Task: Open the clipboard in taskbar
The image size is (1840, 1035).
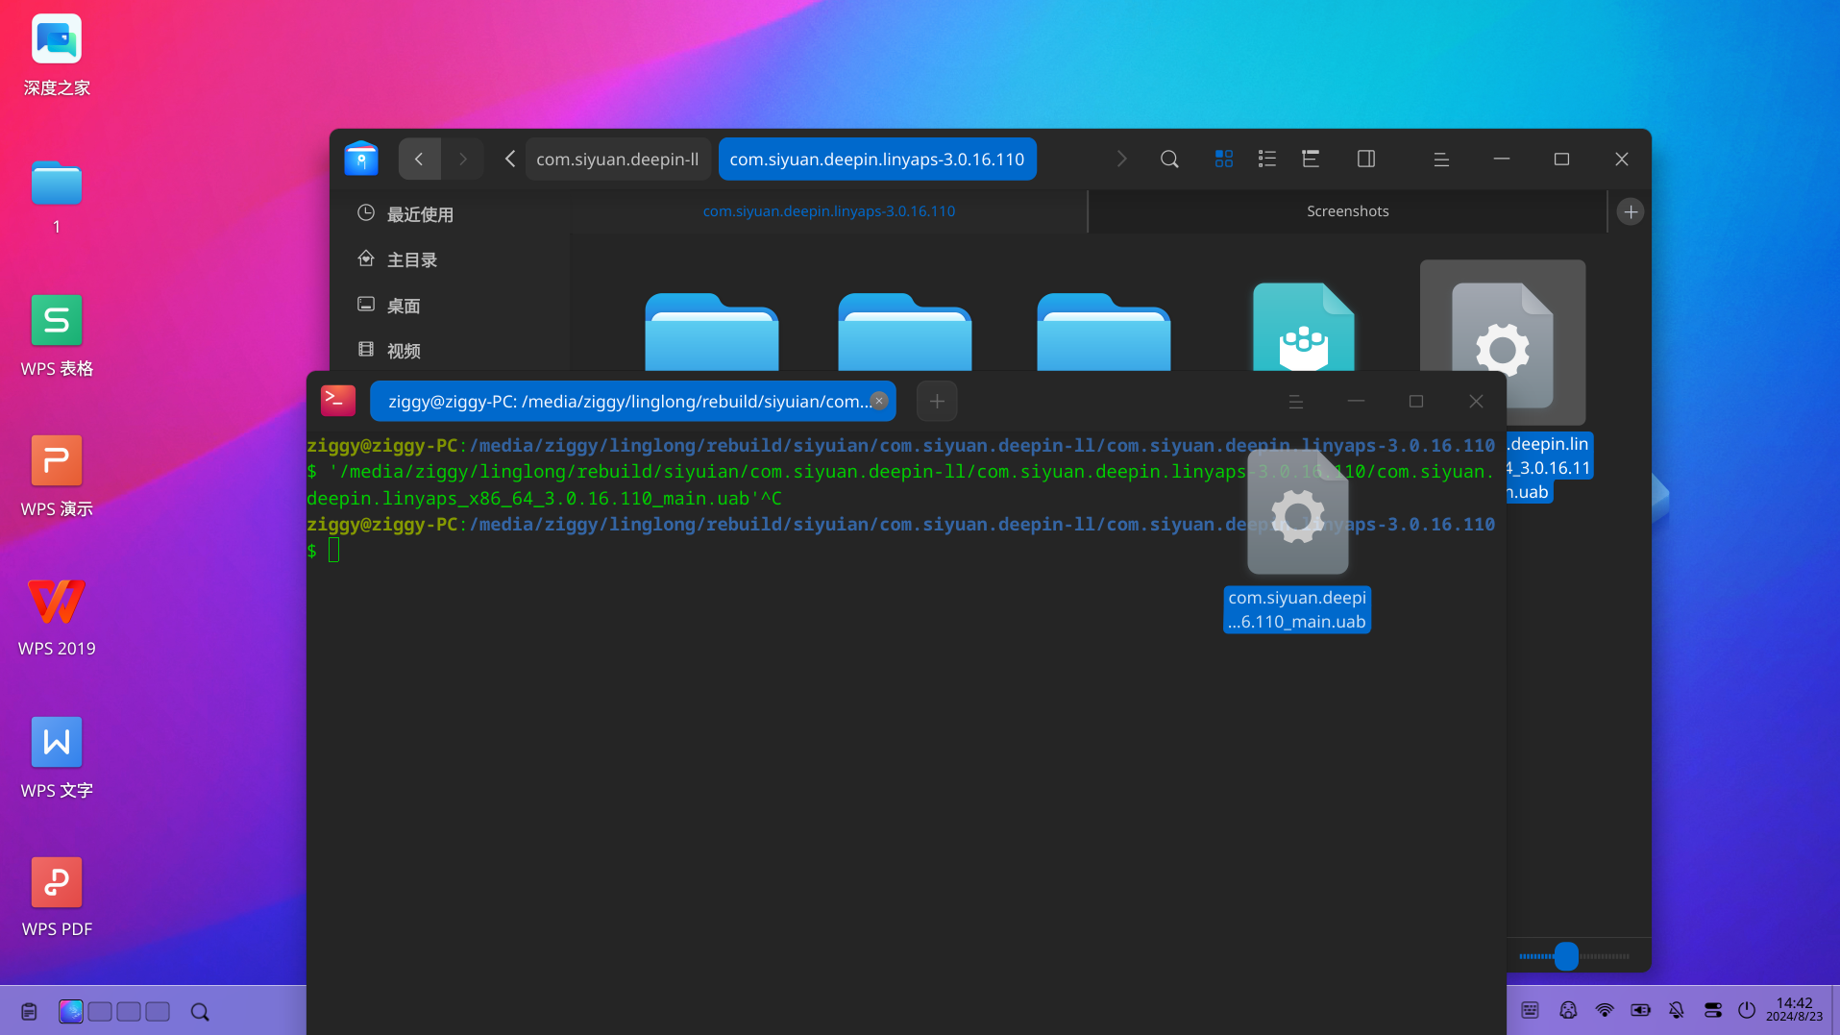Action: (x=29, y=1011)
